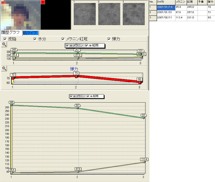Viewport: 215px width, 182px height.
Task: Select the 2007/02/11 date cell
Action: tap(166, 18)
